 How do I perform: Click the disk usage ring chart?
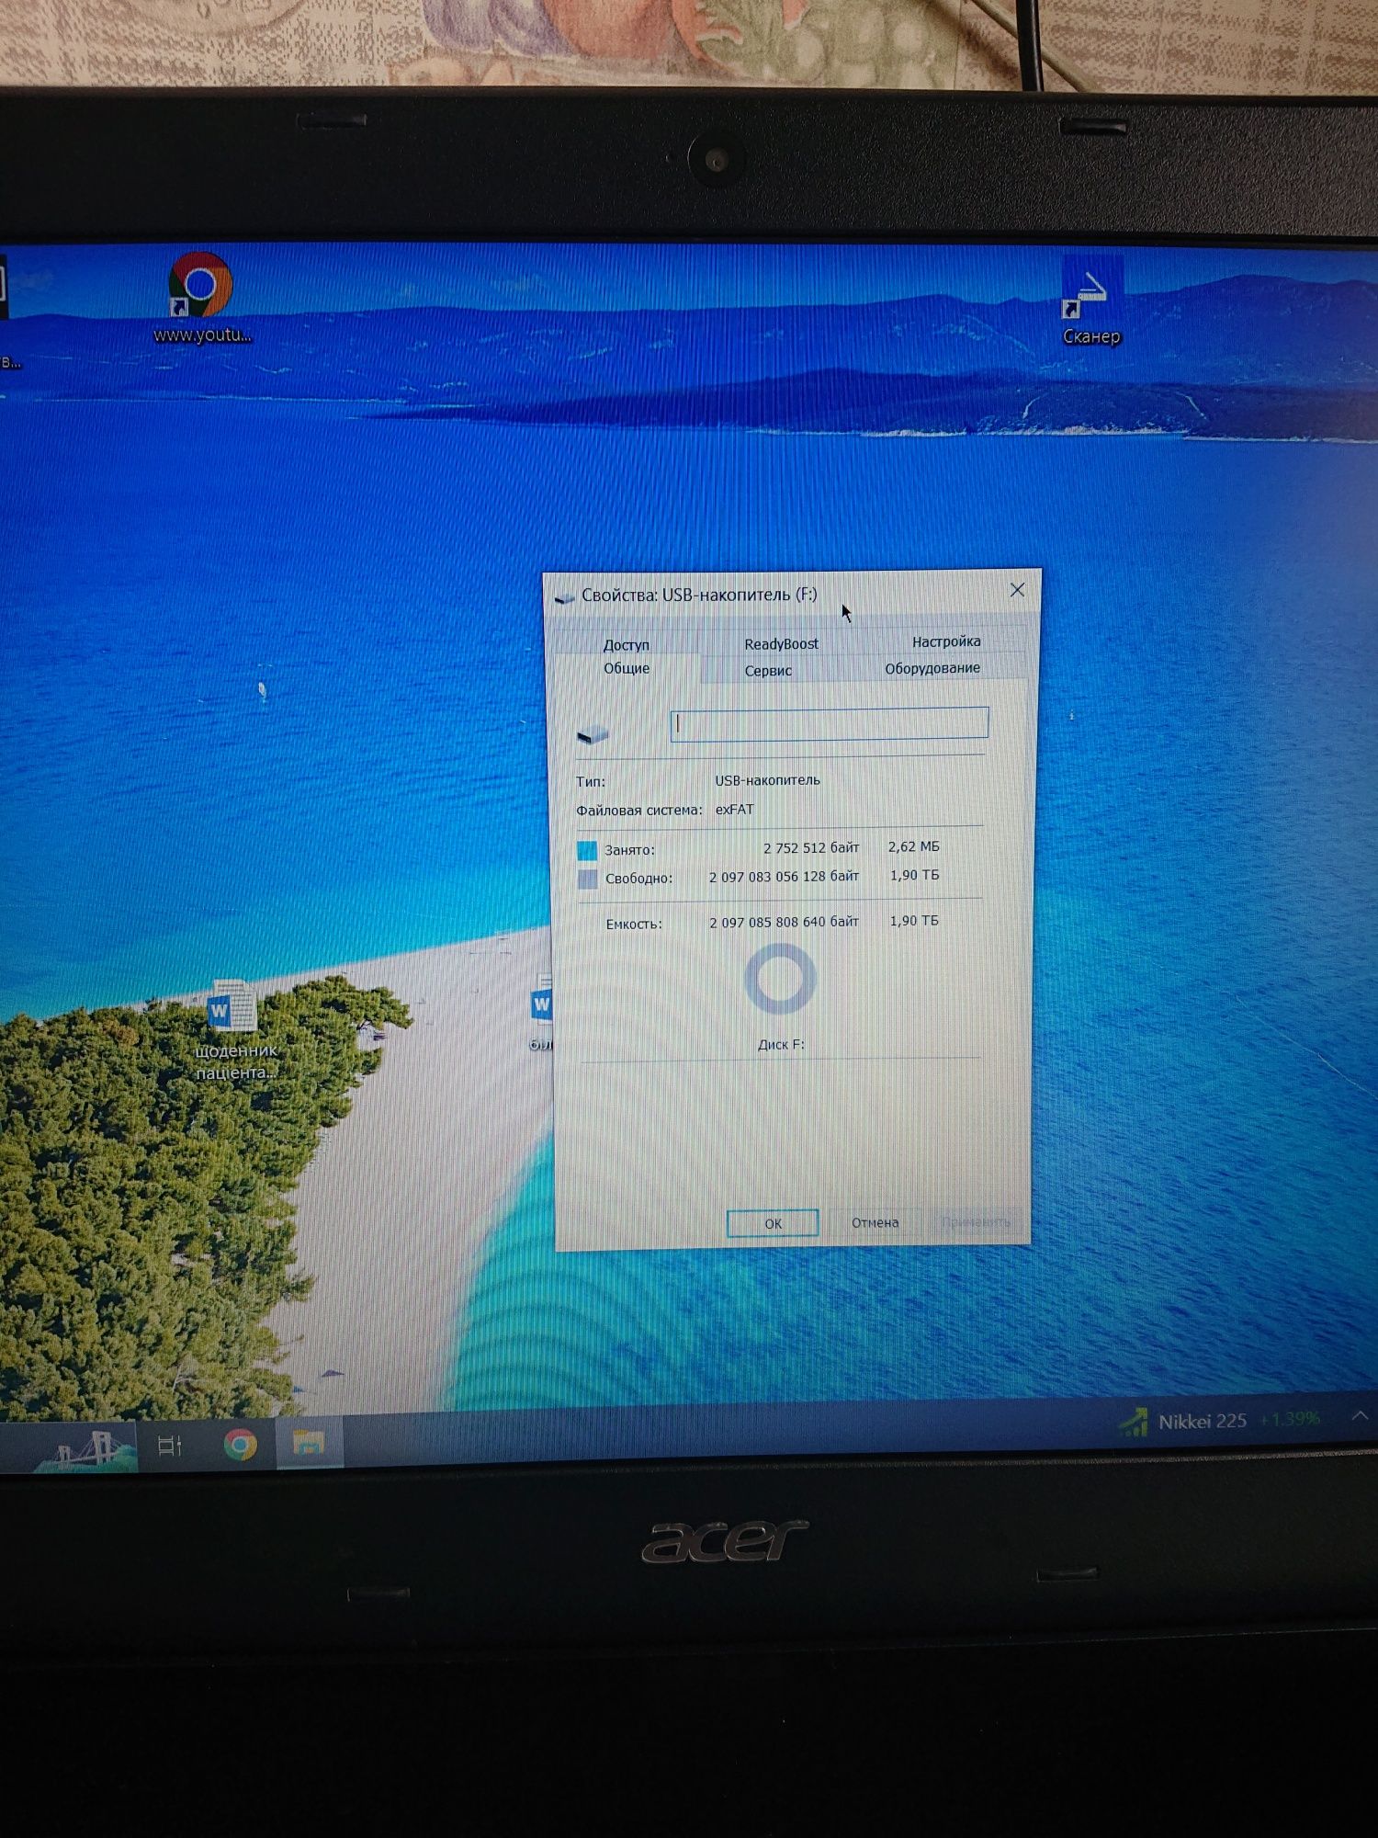point(780,981)
